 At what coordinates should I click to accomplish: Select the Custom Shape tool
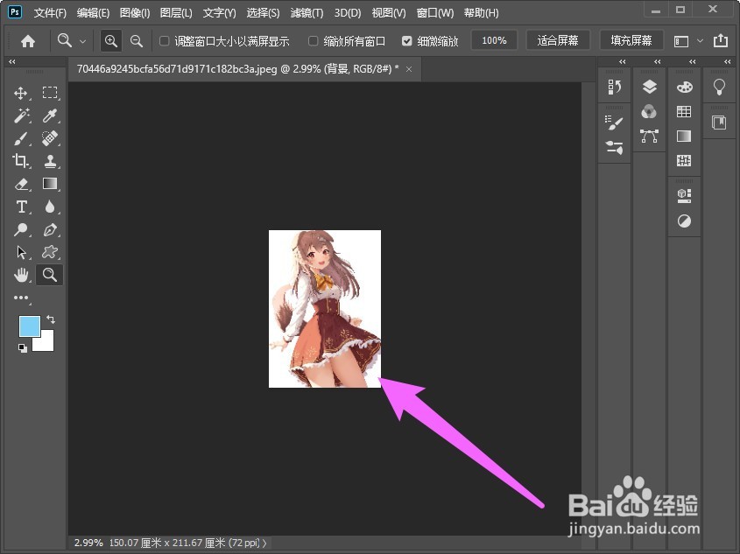click(x=50, y=252)
